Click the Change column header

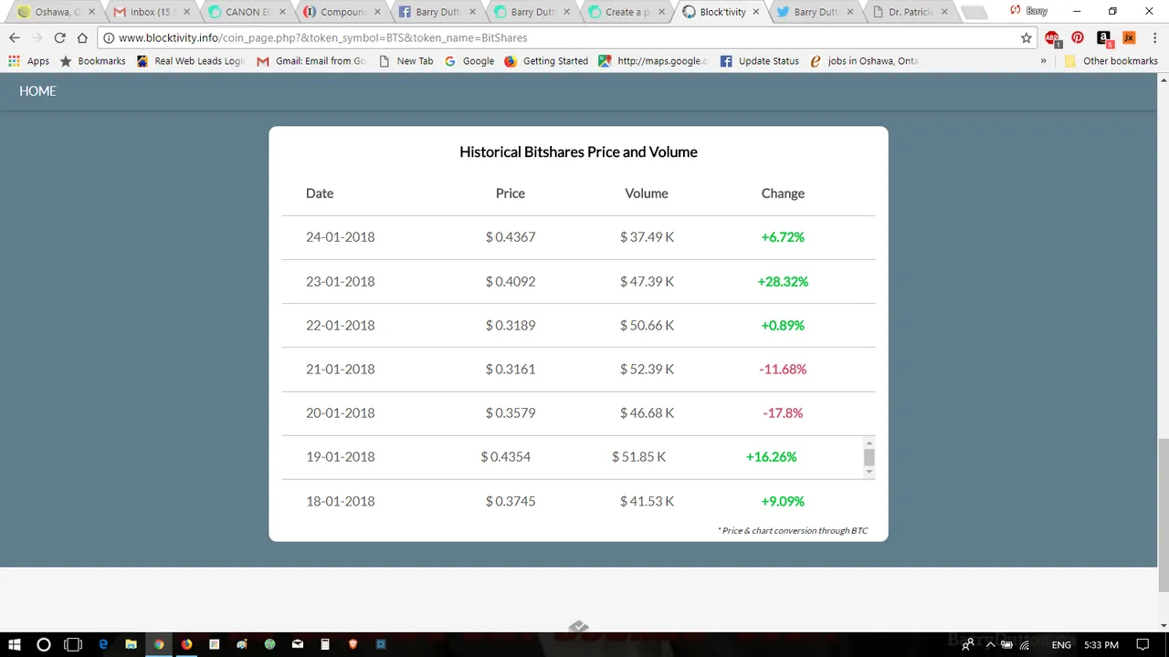coord(783,193)
